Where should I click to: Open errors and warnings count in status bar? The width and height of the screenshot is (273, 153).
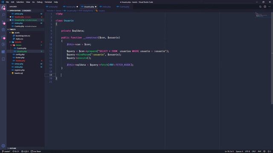(x=25, y=151)
